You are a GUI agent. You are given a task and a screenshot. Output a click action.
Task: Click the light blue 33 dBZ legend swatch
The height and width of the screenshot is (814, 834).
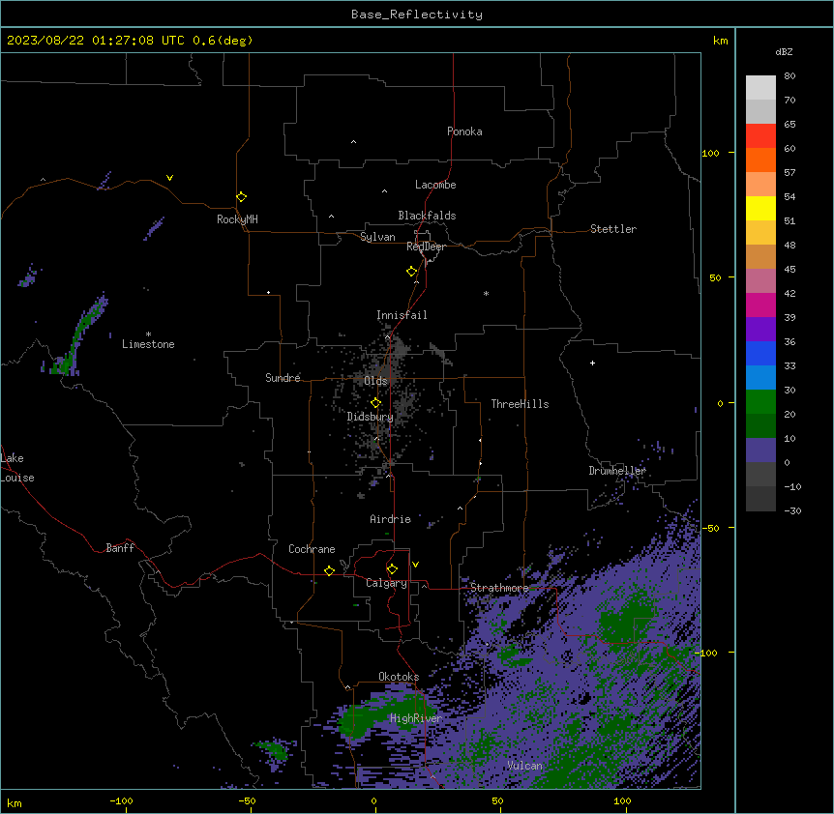click(x=760, y=378)
